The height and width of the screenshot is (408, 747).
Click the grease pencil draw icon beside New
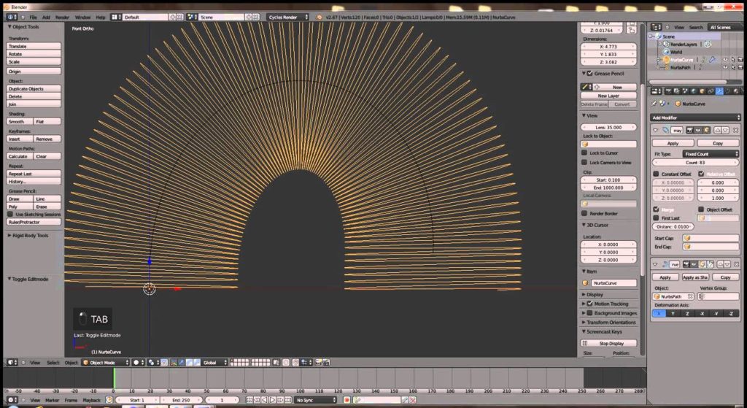(x=586, y=87)
